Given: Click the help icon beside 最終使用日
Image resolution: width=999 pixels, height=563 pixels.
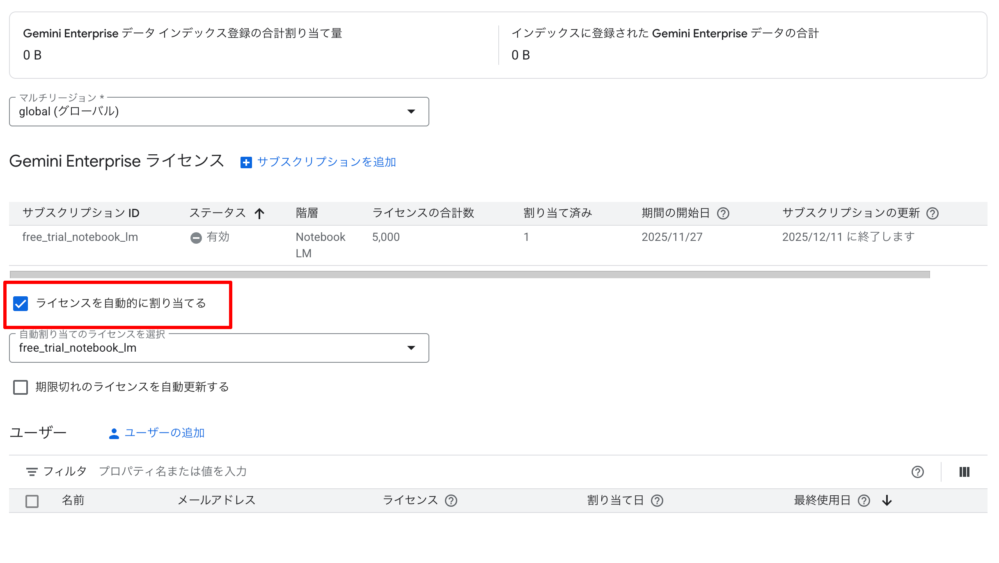Looking at the screenshot, I should [864, 500].
